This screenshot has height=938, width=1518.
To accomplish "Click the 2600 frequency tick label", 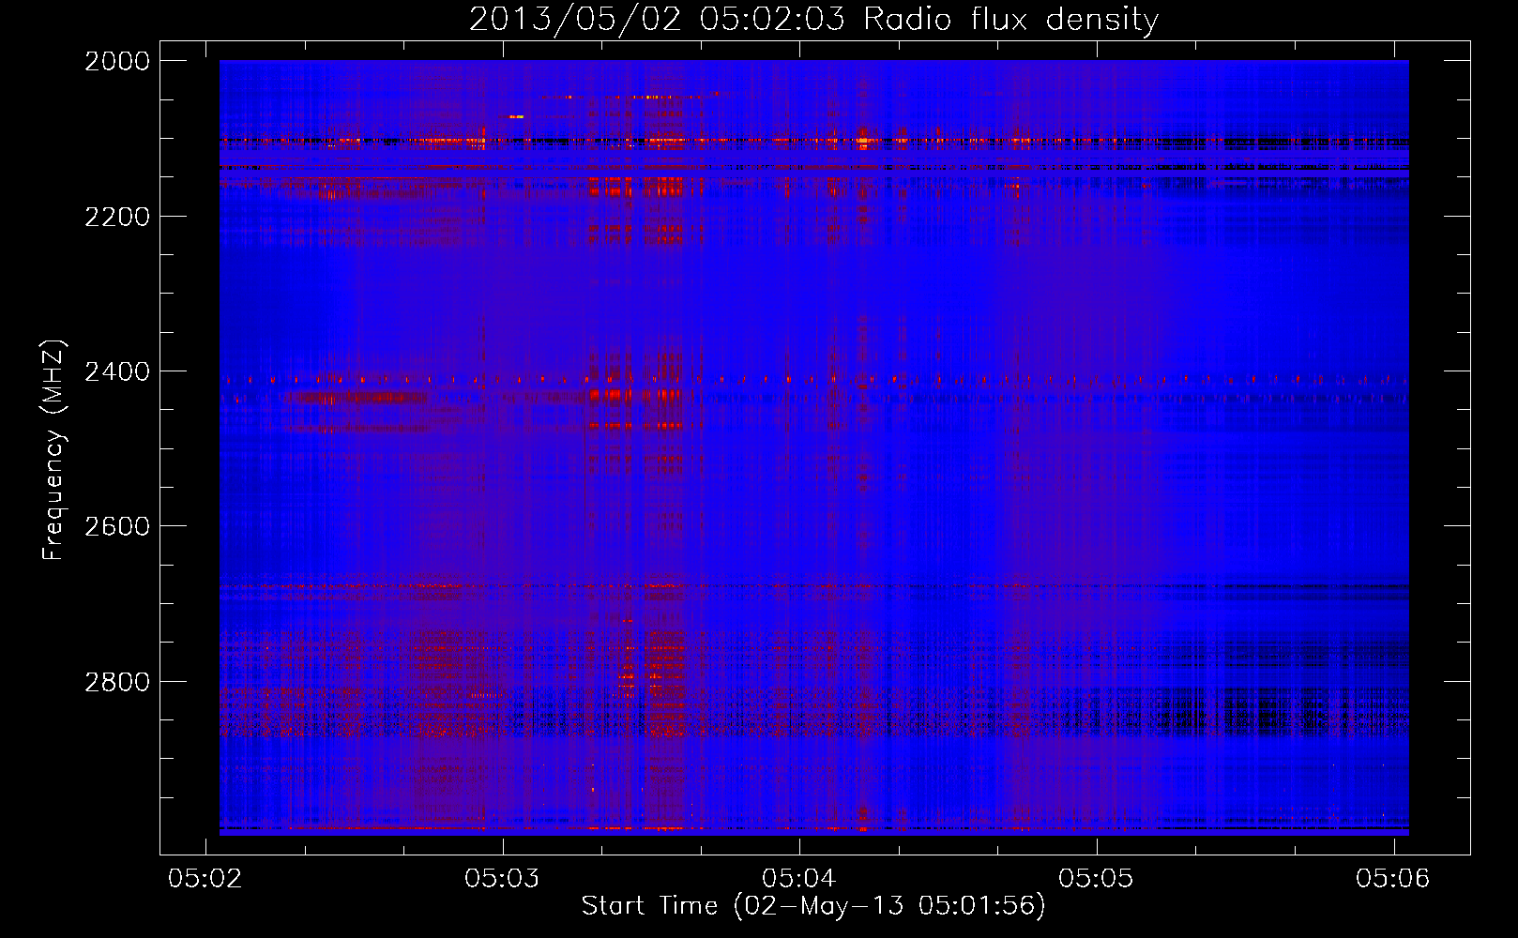I will coord(117,526).
